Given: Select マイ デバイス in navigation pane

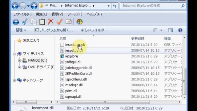Looking at the screenshot, I should click(33, 54).
